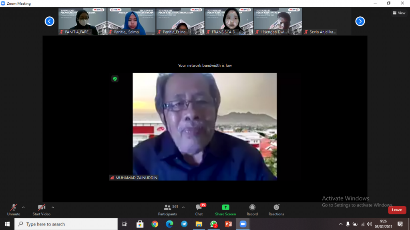Click the green Share Screen icon
The height and width of the screenshot is (230, 410).
click(x=225, y=207)
